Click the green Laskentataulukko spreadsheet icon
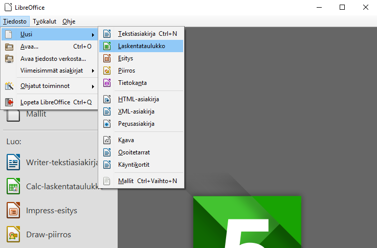The width and height of the screenshot is (377, 248). point(107,46)
